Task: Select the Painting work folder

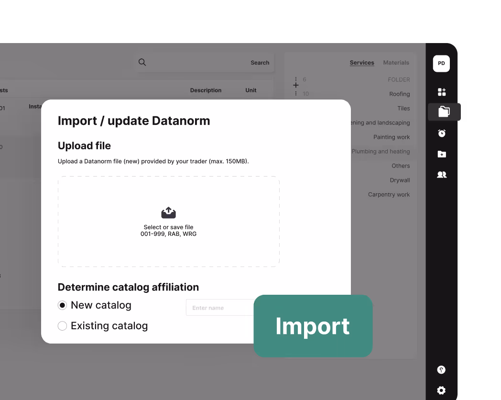Action: (x=392, y=137)
